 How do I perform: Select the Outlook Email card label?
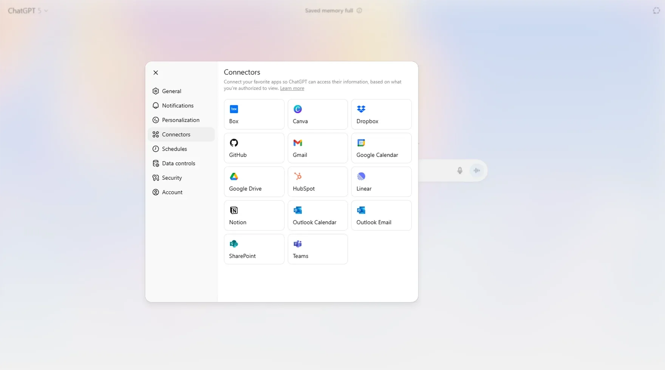[374, 222]
